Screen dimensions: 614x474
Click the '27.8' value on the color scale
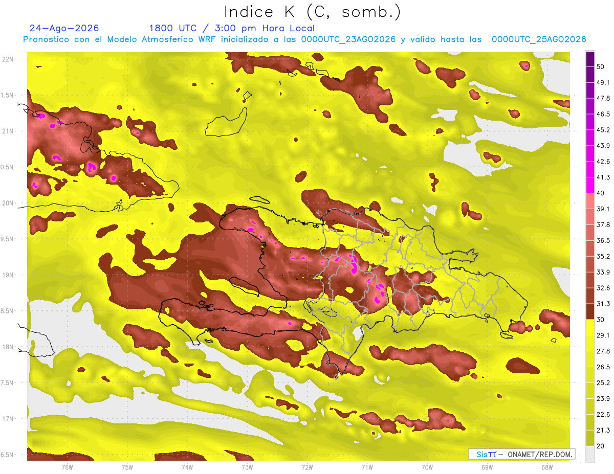pos(603,351)
